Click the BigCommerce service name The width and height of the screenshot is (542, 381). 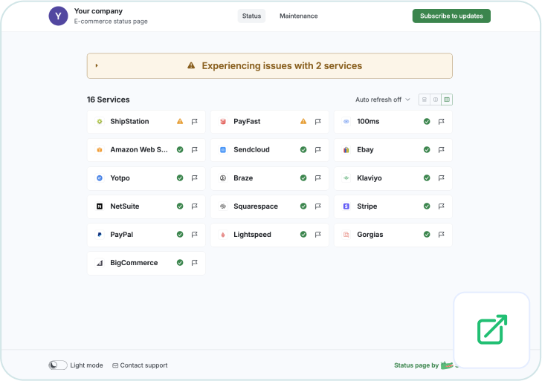coord(134,263)
